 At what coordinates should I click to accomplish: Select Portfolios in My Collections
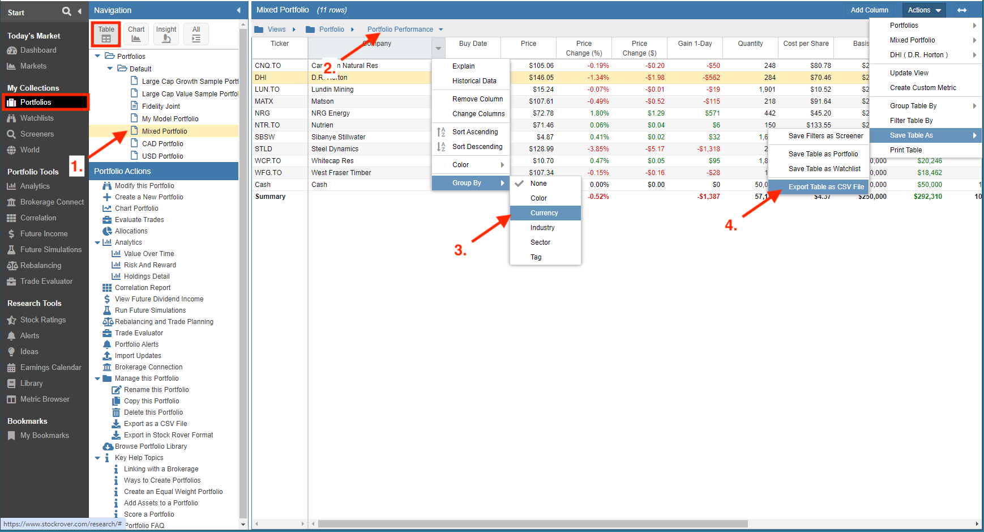(45, 102)
